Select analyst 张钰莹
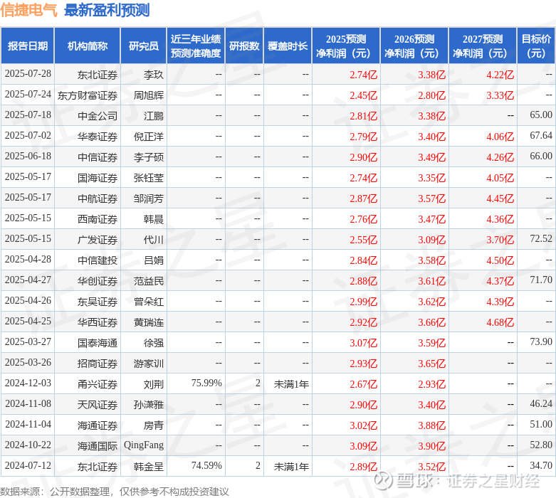Screen dimensions: 556x498 [x=149, y=178]
